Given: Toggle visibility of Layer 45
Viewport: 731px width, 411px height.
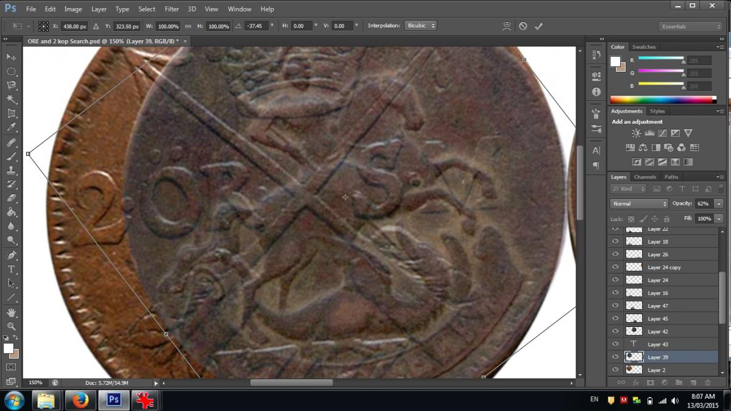Looking at the screenshot, I should tap(615, 318).
